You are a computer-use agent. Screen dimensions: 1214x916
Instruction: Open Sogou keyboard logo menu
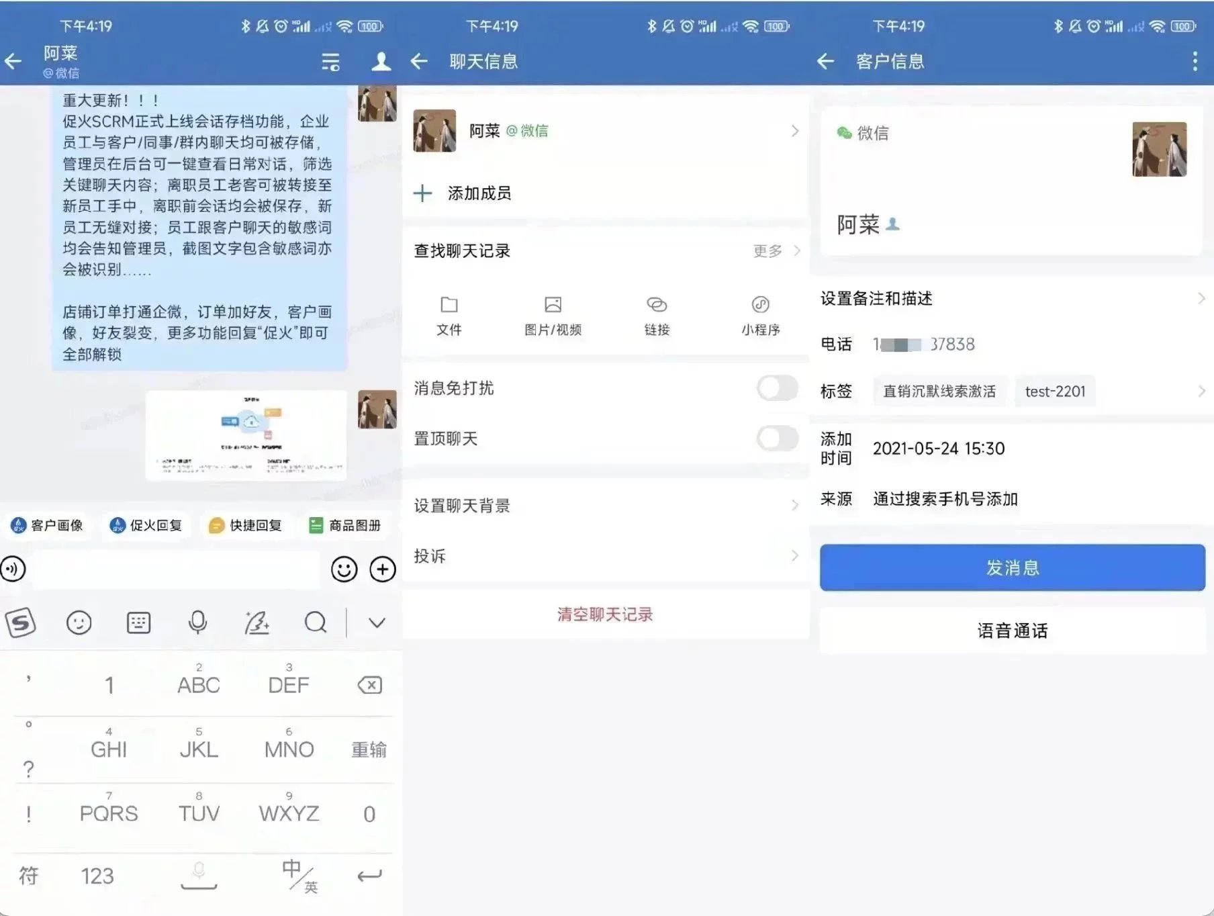(x=21, y=623)
